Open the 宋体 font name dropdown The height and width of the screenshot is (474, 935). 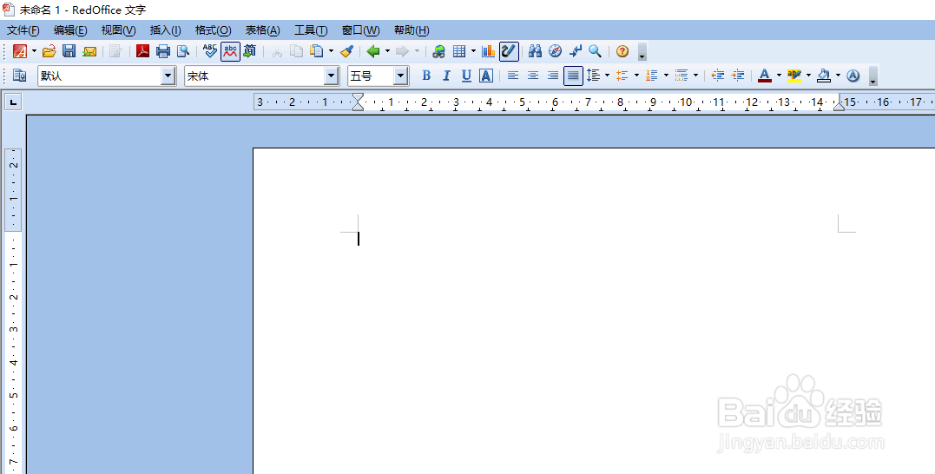pyautogui.click(x=332, y=76)
